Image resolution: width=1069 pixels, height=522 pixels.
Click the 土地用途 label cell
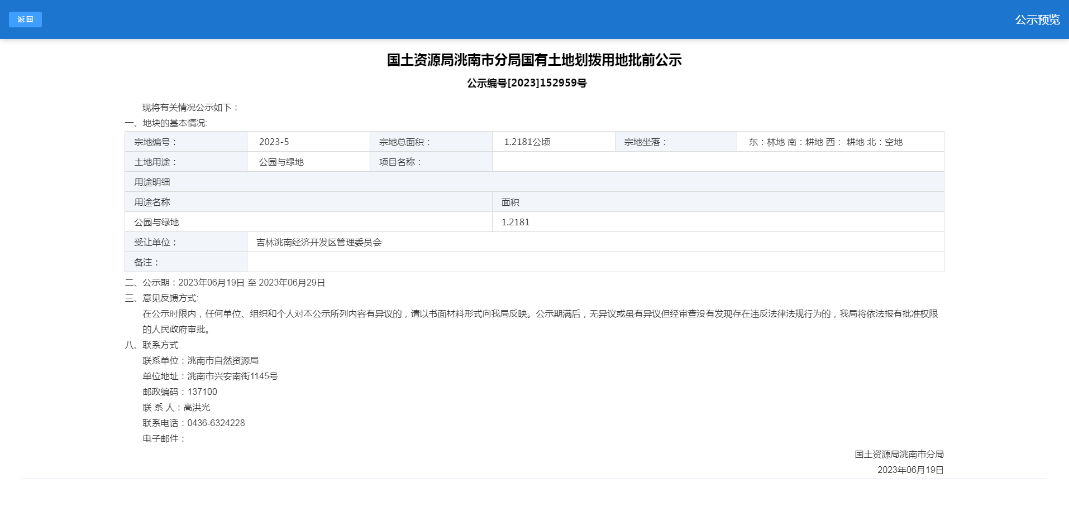186,162
